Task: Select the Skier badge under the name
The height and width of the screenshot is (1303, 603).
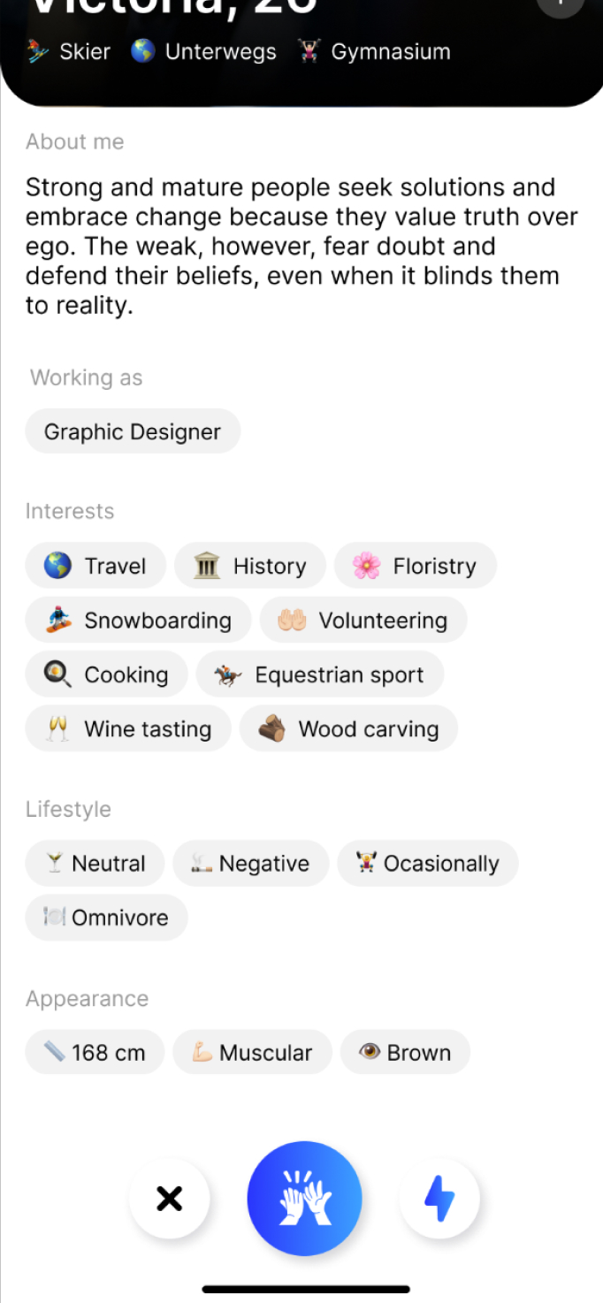Action: pyautogui.click(x=67, y=51)
